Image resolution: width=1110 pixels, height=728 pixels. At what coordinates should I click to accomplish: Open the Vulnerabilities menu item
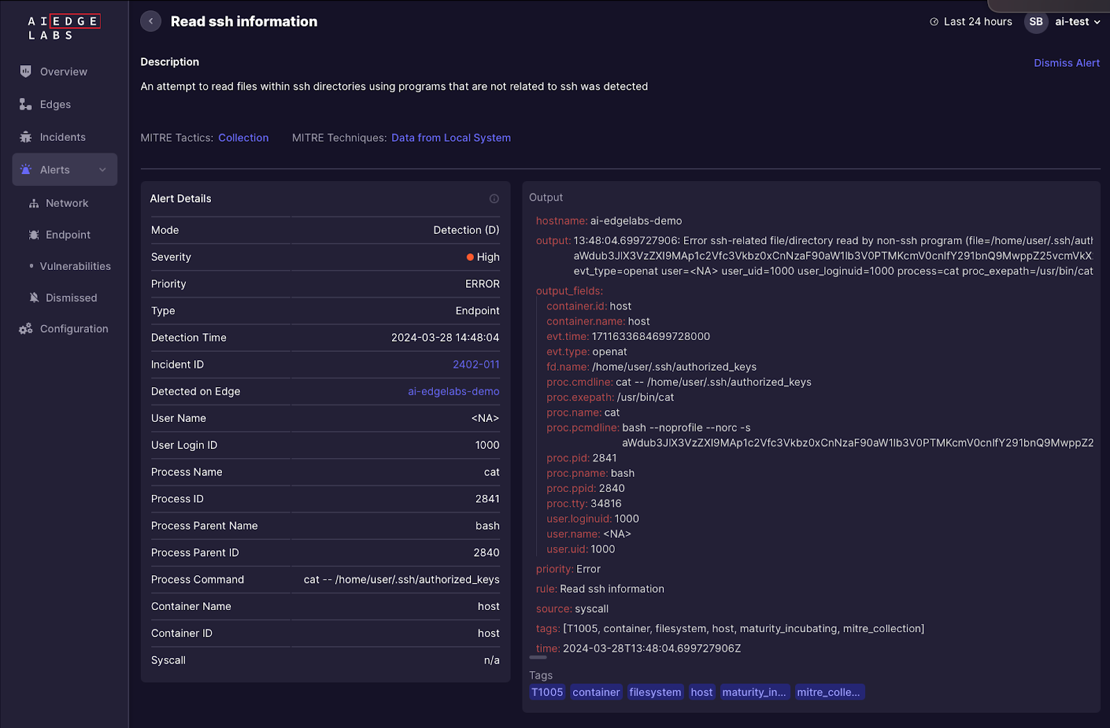tap(75, 266)
